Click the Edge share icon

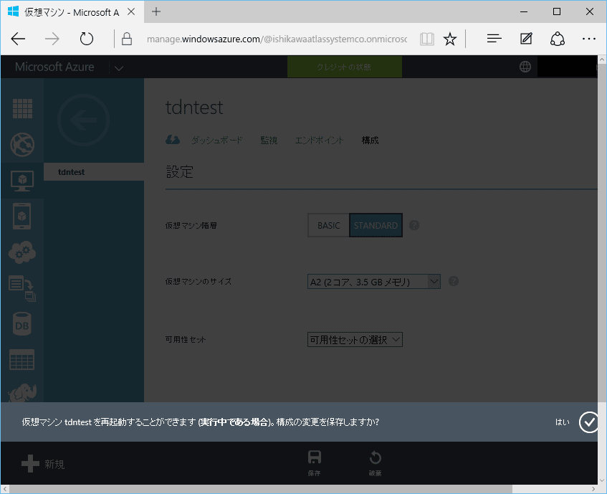(x=558, y=39)
